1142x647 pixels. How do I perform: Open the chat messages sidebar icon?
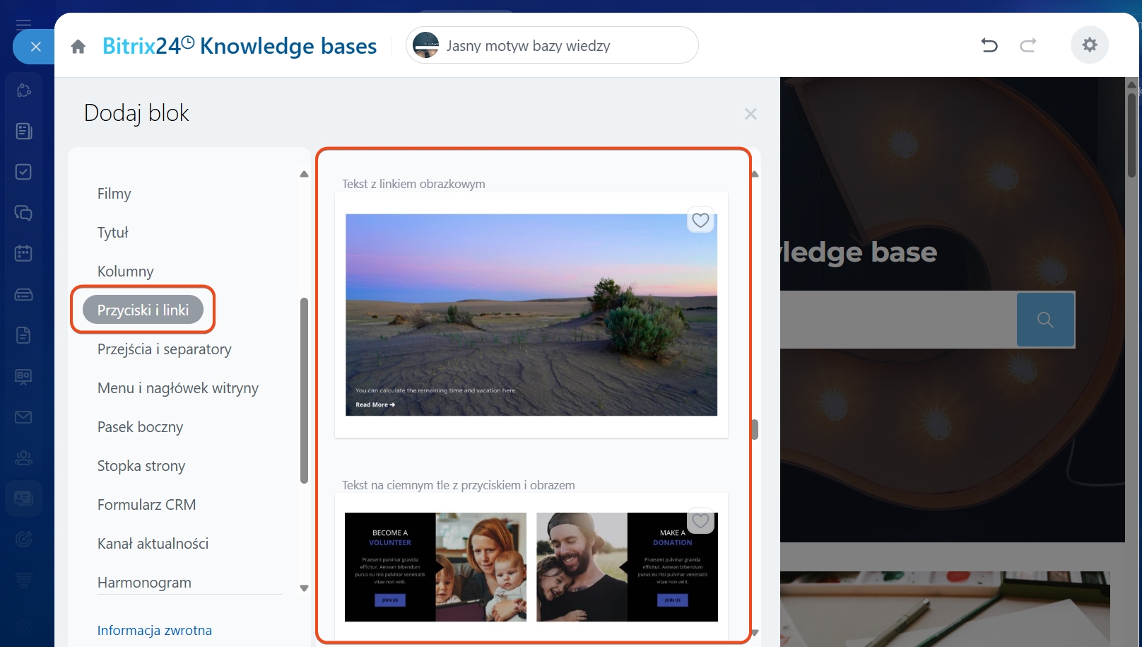23,213
